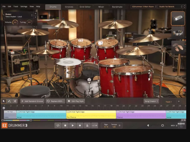The height and width of the screenshot is (142, 190).
Task: Open the MIDI settings menu
Action: pos(174,126)
